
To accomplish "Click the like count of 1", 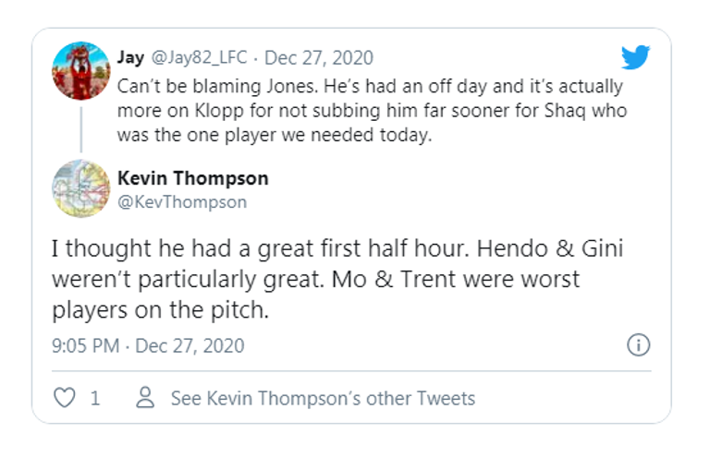I will [95, 399].
